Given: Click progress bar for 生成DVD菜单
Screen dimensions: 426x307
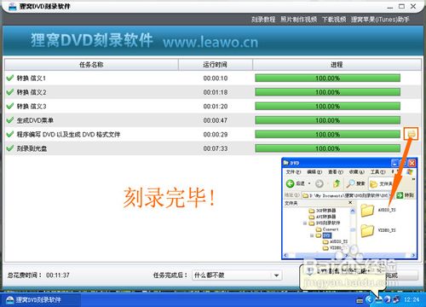Looking at the screenshot, I should (327, 120).
